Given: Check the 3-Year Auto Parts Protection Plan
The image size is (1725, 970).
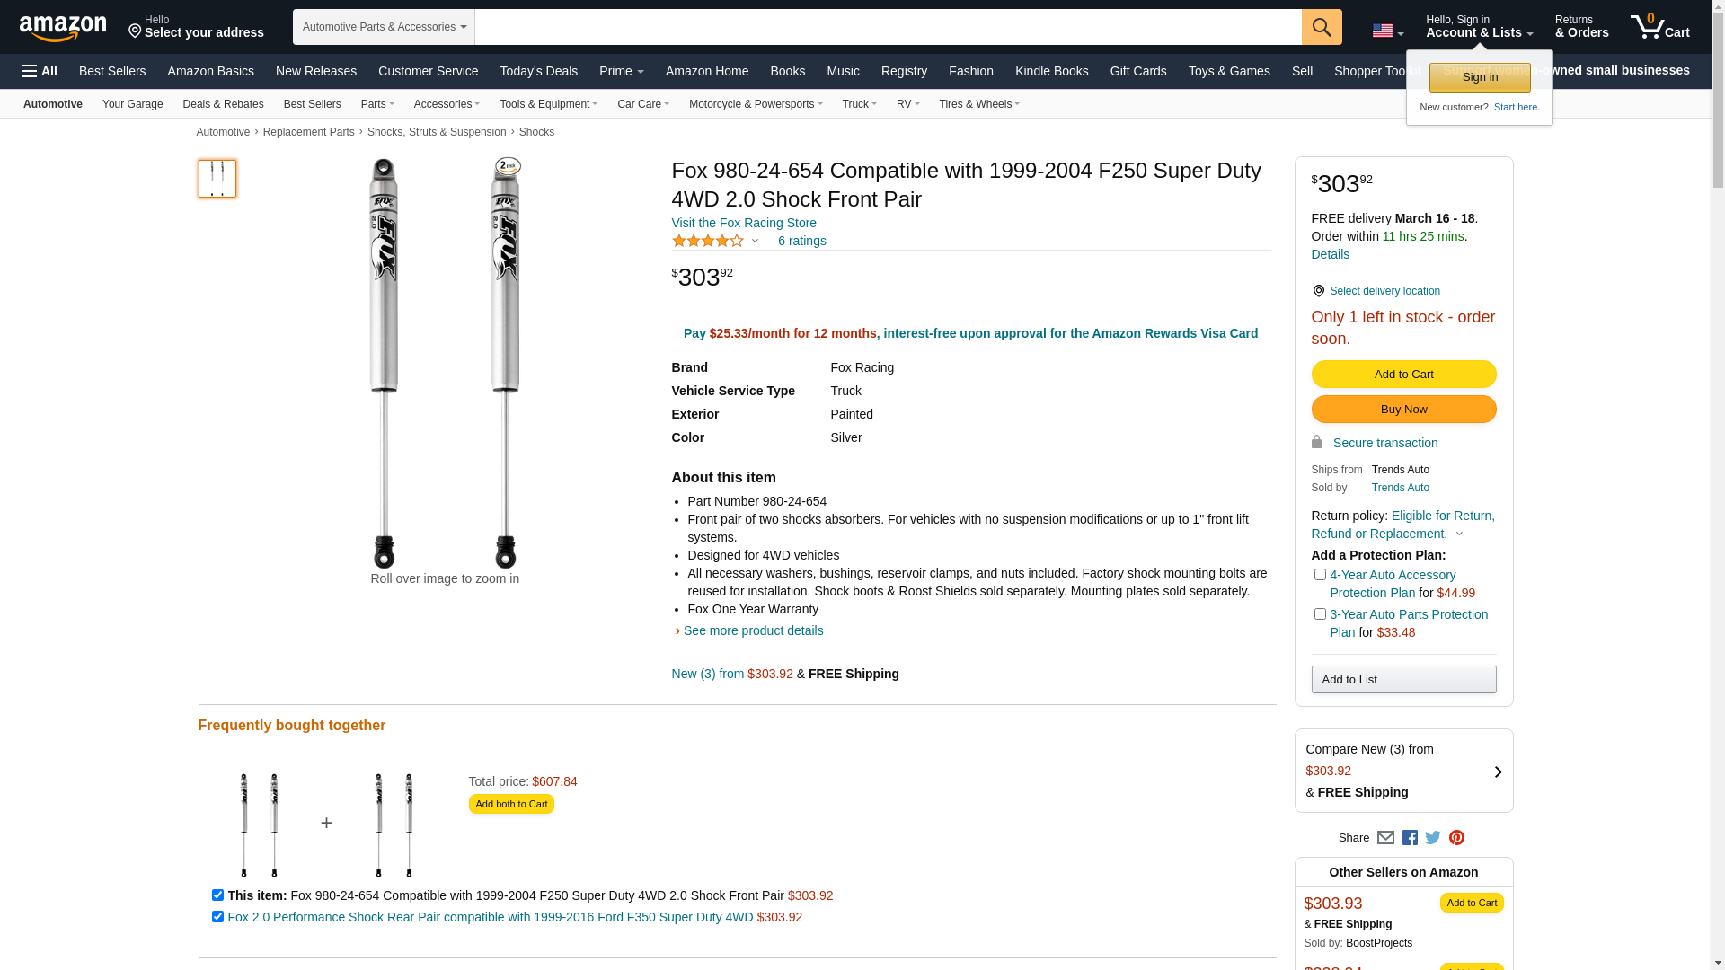Looking at the screenshot, I should coord(1320,614).
